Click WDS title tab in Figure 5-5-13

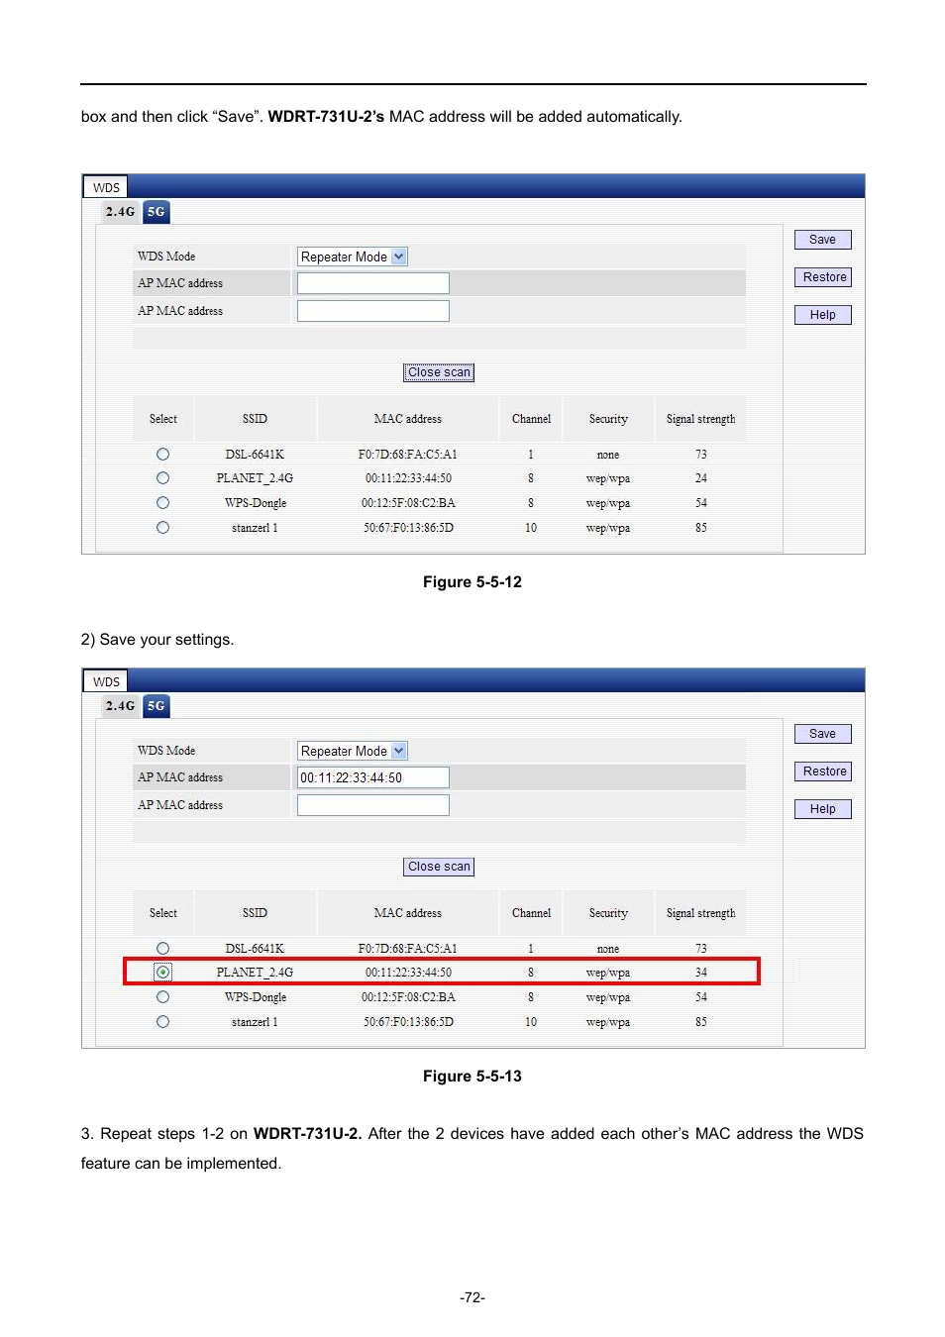pyautogui.click(x=105, y=681)
